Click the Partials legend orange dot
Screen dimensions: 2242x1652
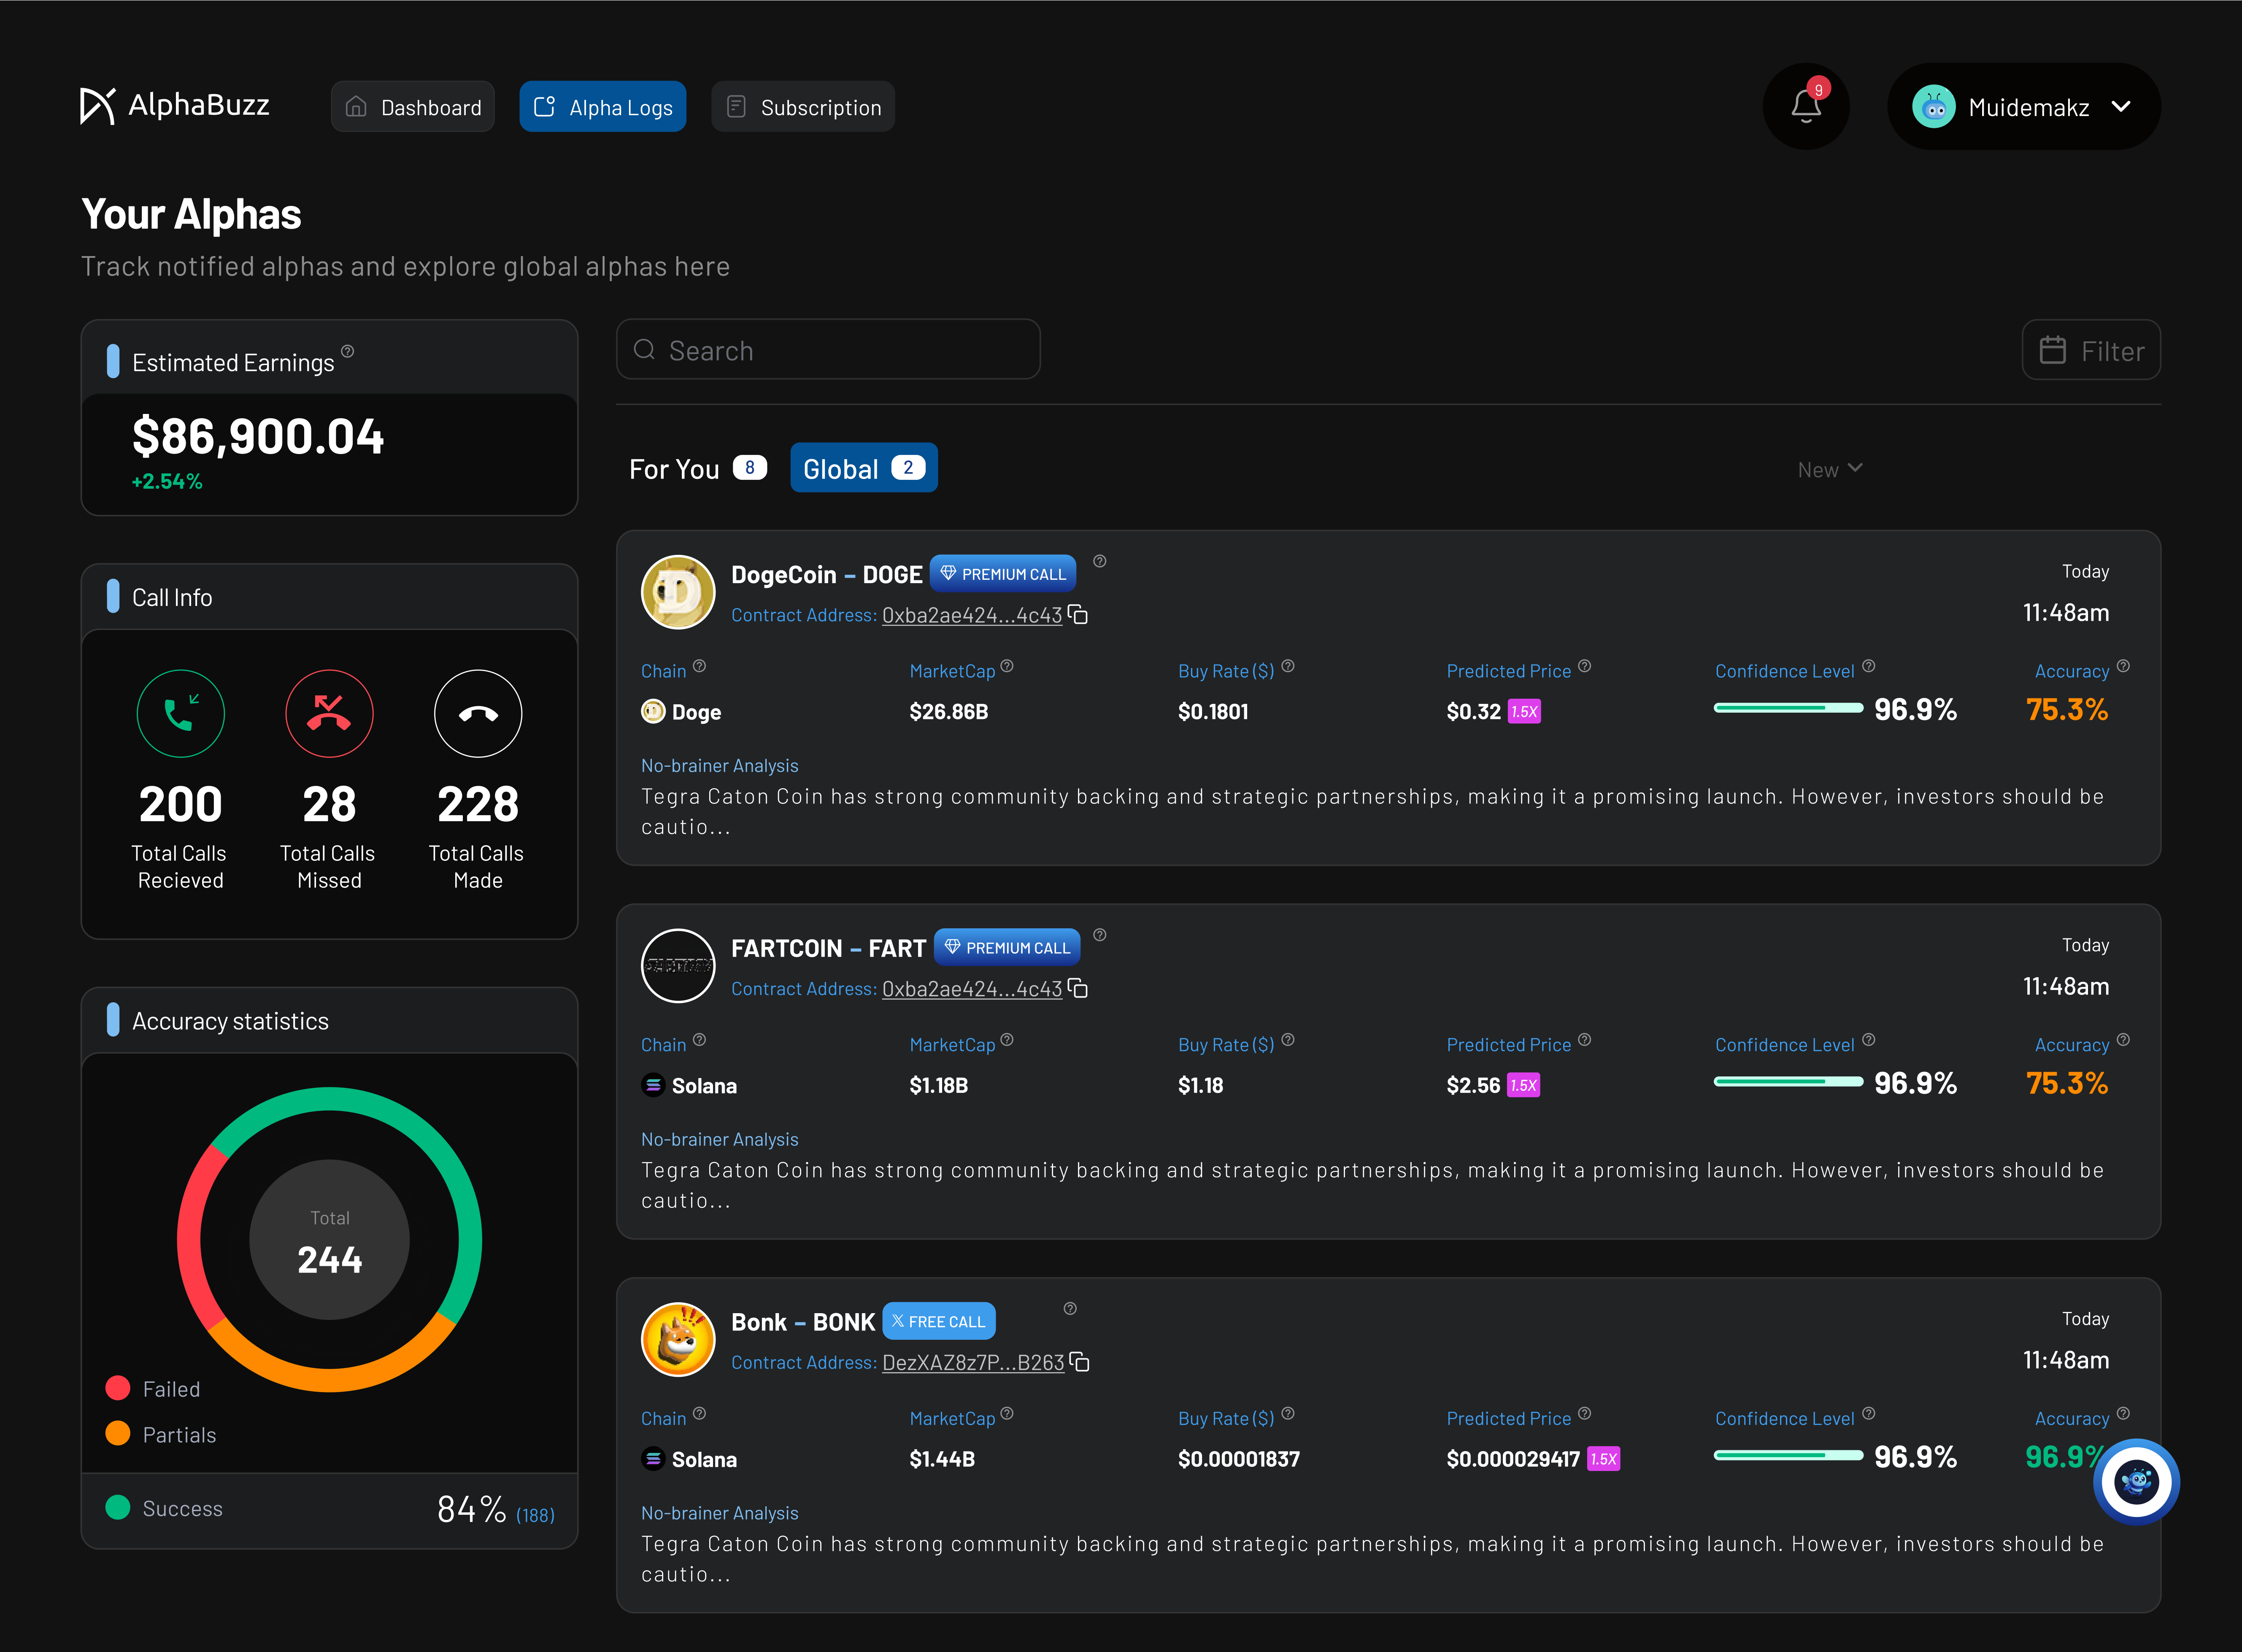[x=118, y=1434]
